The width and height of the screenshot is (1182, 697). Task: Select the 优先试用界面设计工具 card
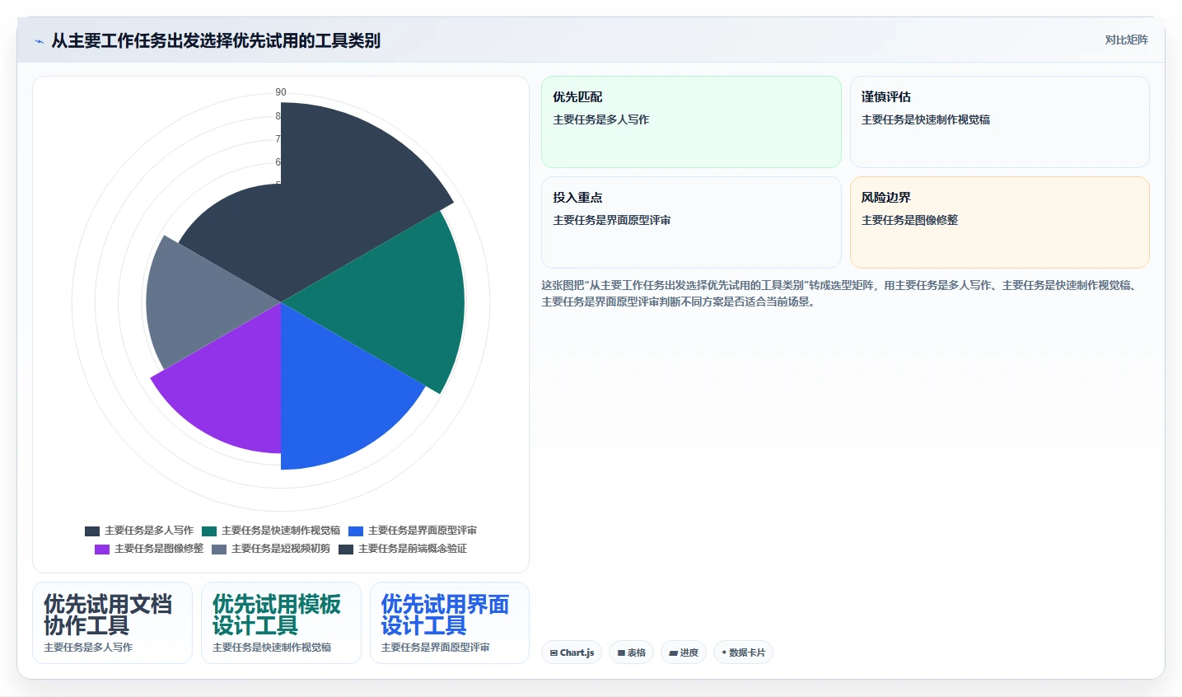pyautogui.click(x=450, y=623)
